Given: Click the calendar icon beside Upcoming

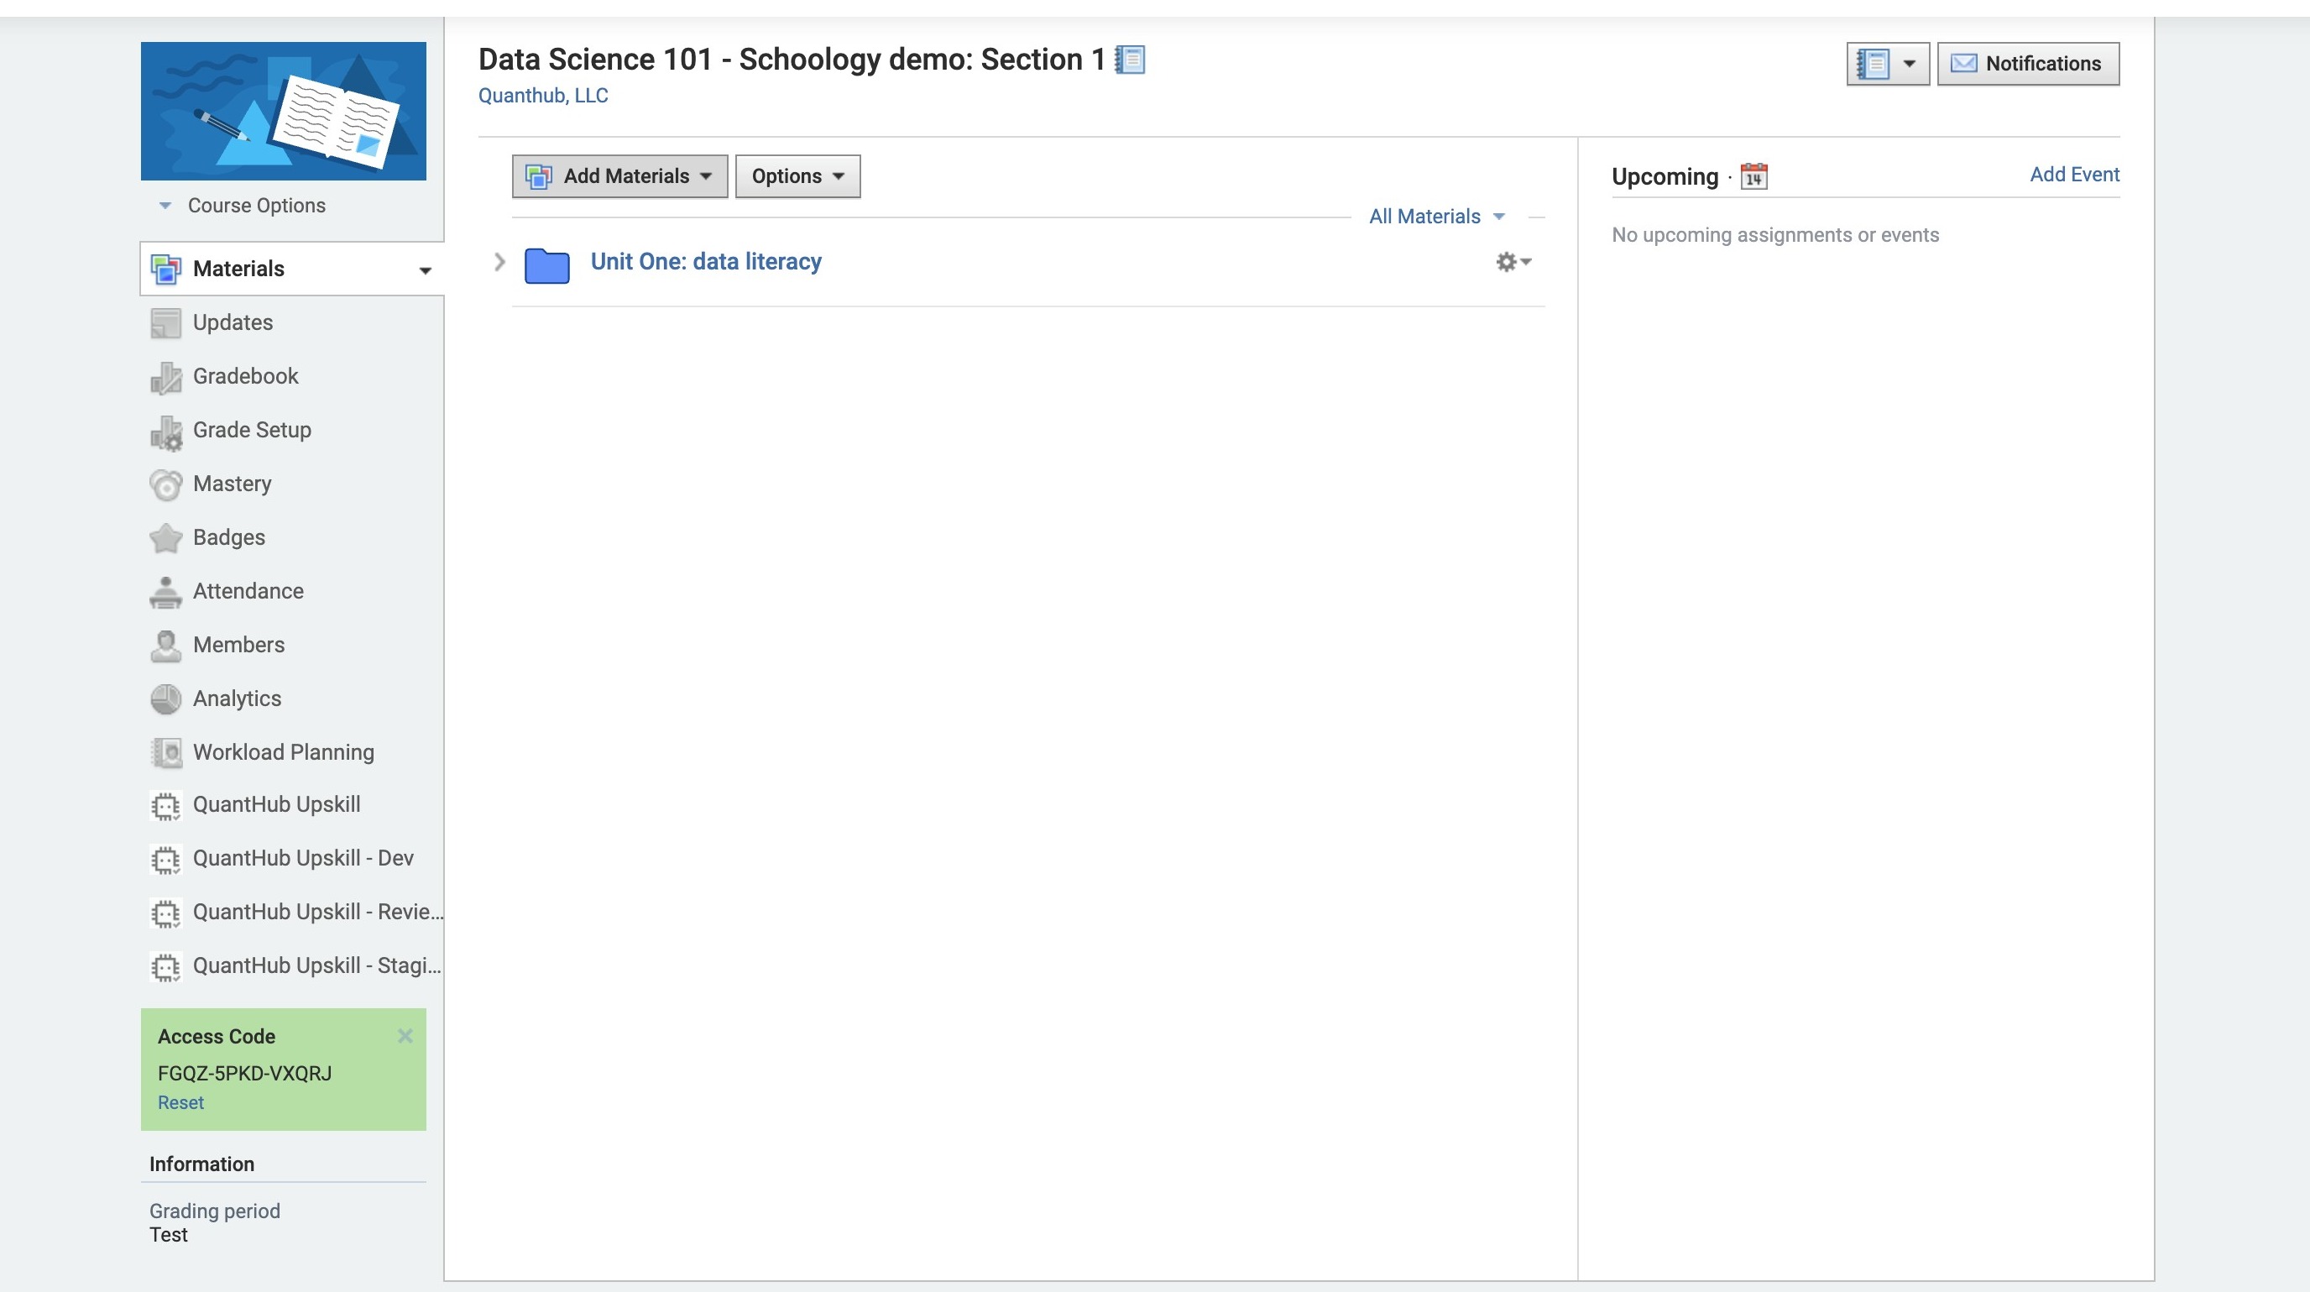Looking at the screenshot, I should tap(1753, 175).
